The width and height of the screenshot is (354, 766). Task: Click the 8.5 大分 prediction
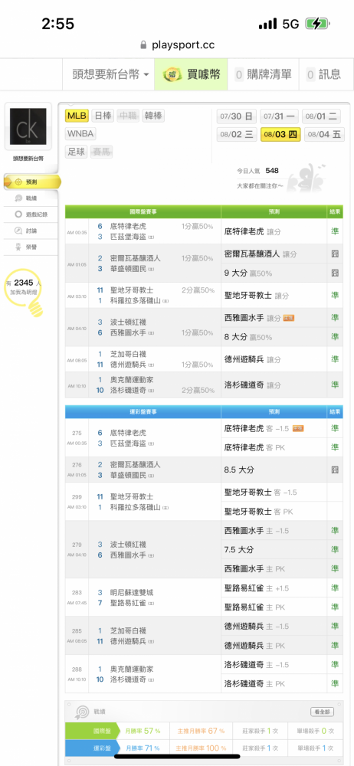point(239,470)
